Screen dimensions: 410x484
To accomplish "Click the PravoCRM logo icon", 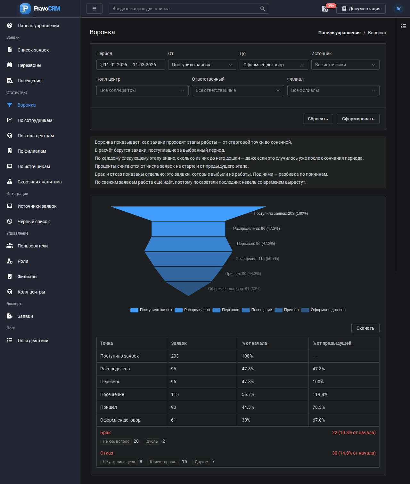I will [x=25, y=9].
